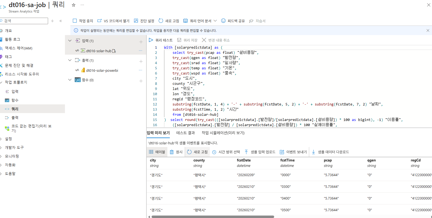The image size is (432, 218).
Task: Select the dt016-solar-hub input
Action: (99, 51)
